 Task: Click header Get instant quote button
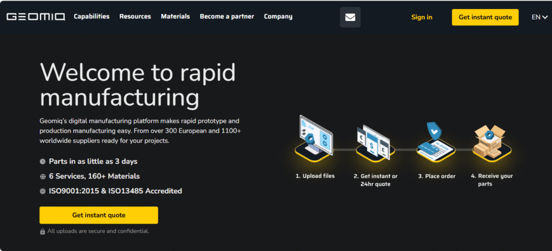(485, 17)
